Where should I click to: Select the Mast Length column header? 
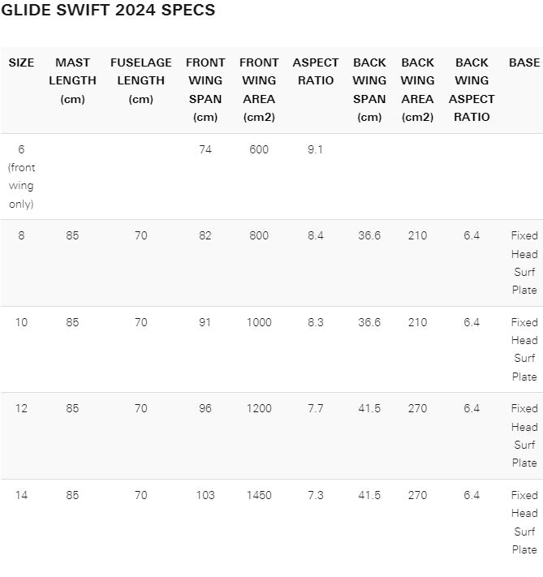[72, 80]
